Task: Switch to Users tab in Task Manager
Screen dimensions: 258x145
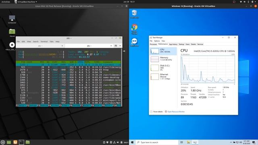Action: [x=187, y=44]
